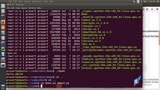
Task: Click the './demo' command text
Action: point(60,71)
